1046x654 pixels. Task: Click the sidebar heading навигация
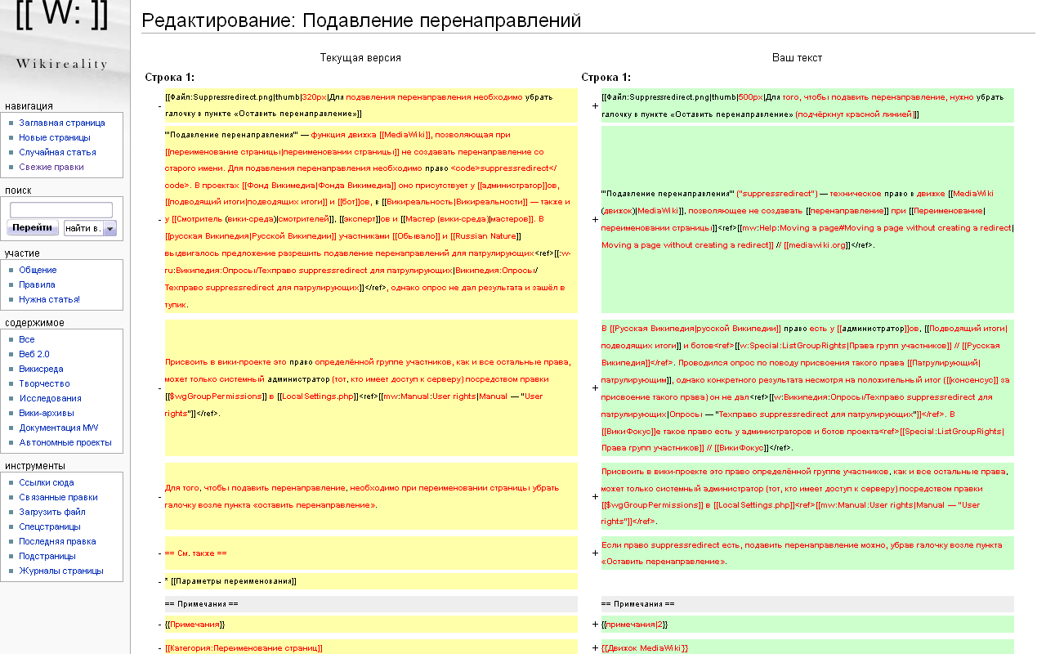29,105
